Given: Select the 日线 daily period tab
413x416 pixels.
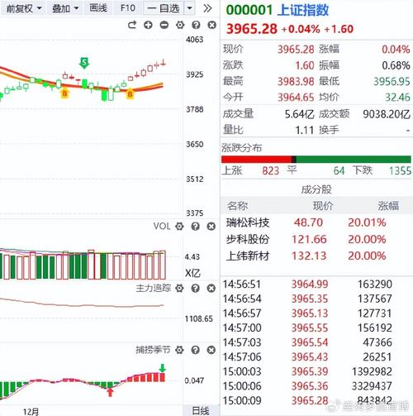Looking at the screenshot, I should click(x=201, y=411).
